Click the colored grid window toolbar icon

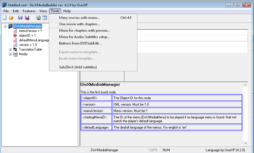coord(45,18)
